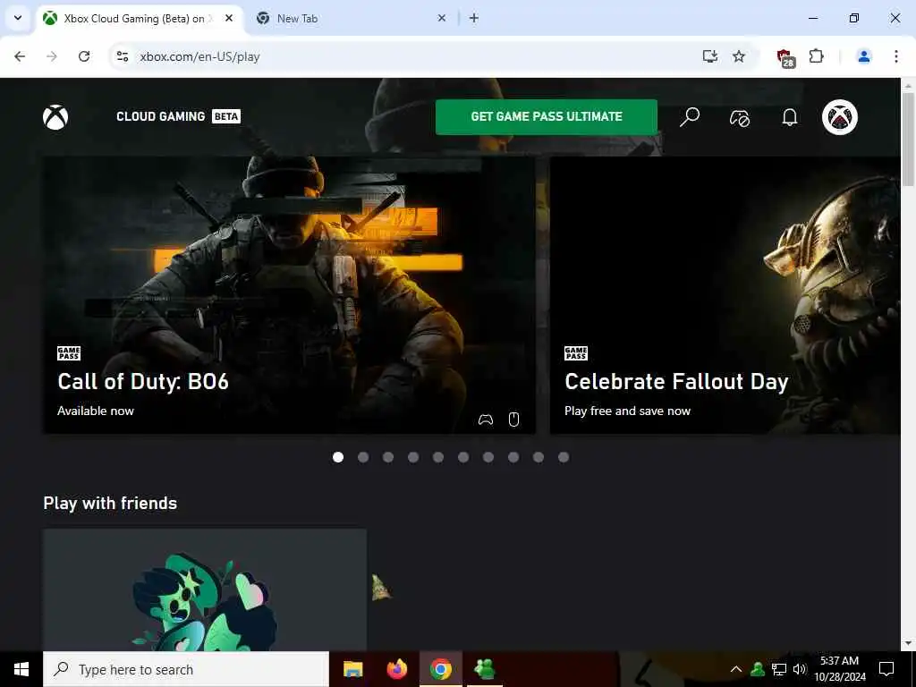Click the browser forward arrow
This screenshot has width=916, height=687.
52,56
